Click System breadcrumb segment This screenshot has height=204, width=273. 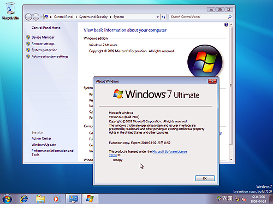pyautogui.click(x=118, y=17)
